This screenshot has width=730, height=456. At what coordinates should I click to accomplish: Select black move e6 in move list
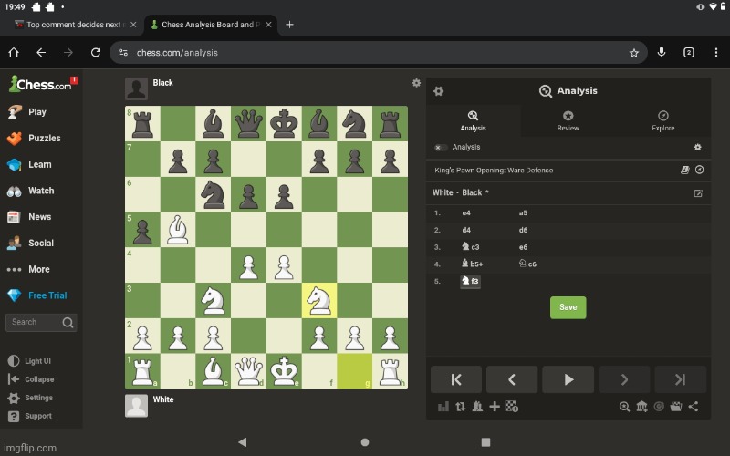point(523,247)
